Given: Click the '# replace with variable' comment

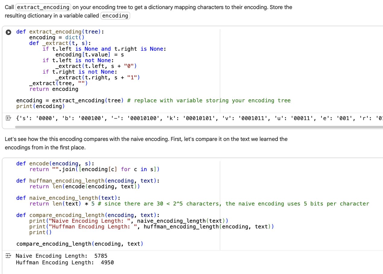Looking at the screenshot, I should 209,100.
